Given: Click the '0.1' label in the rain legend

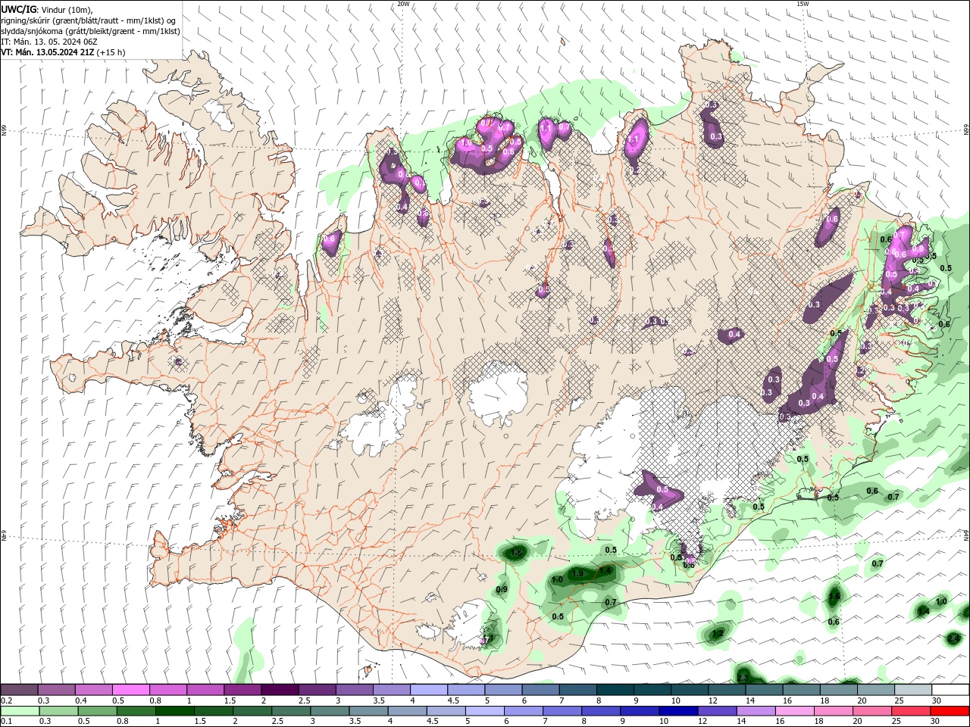Looking at the screenshot, I should [7, 721].
